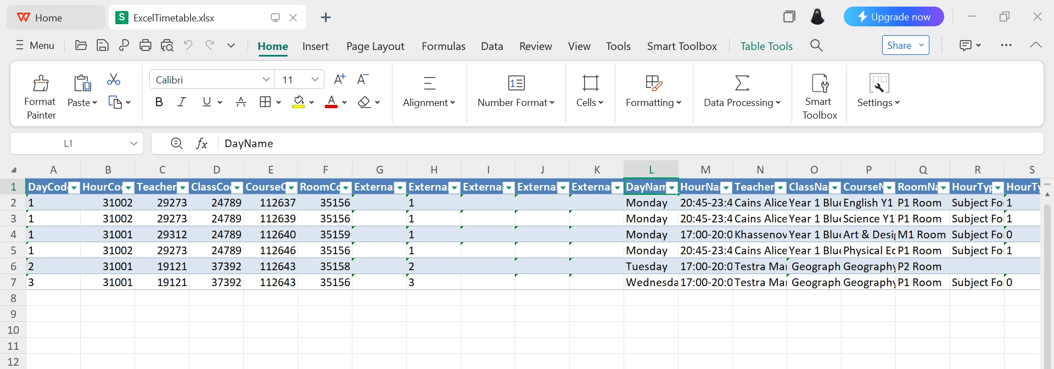1054x369 pixels.
Task: Apply the yellow fill color swatch
Action: coord(298,102)
